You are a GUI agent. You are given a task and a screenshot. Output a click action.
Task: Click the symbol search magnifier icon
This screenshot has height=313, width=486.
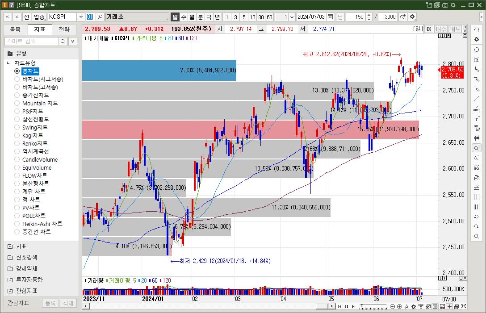pyautogui.click(x=100, y=17)
